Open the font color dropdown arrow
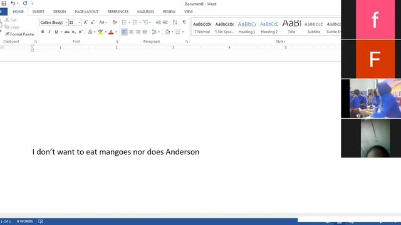Image resolution: width=401 pixels, height=225 pixels. pyautogui.click(x=116, y=32)
